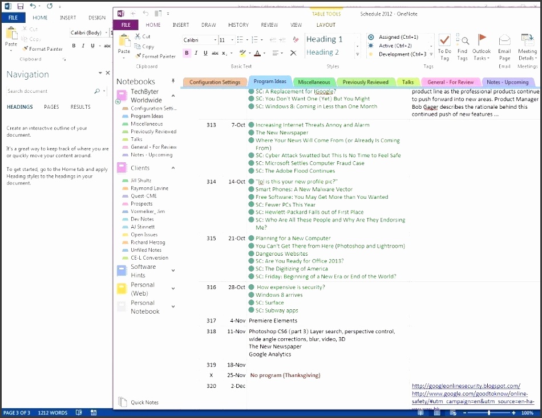Image resolution: width=542 pixels, height=418 pixels.
Task: Click the Save icon in Word
Action: pos(21,6)
